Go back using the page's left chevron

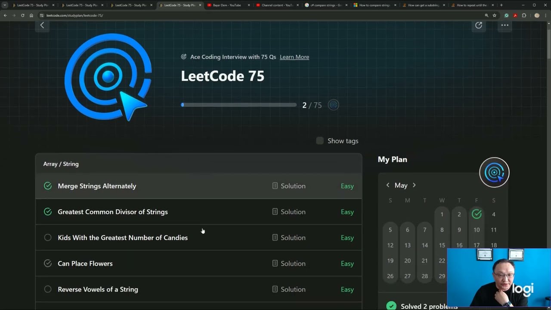pos(42,25)
